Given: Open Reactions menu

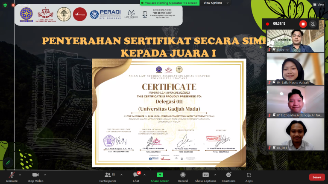Looking at the screenshot, I should coord(228,177).
